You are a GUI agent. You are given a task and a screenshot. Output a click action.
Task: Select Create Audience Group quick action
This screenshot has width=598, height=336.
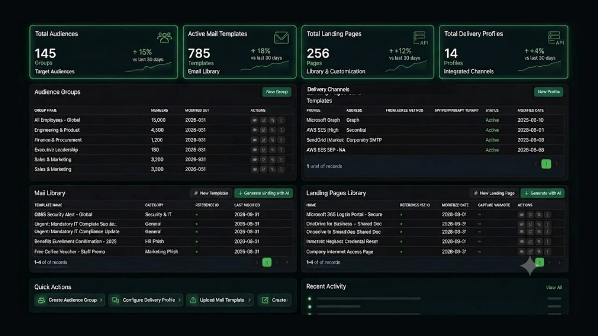click(70, 300)
